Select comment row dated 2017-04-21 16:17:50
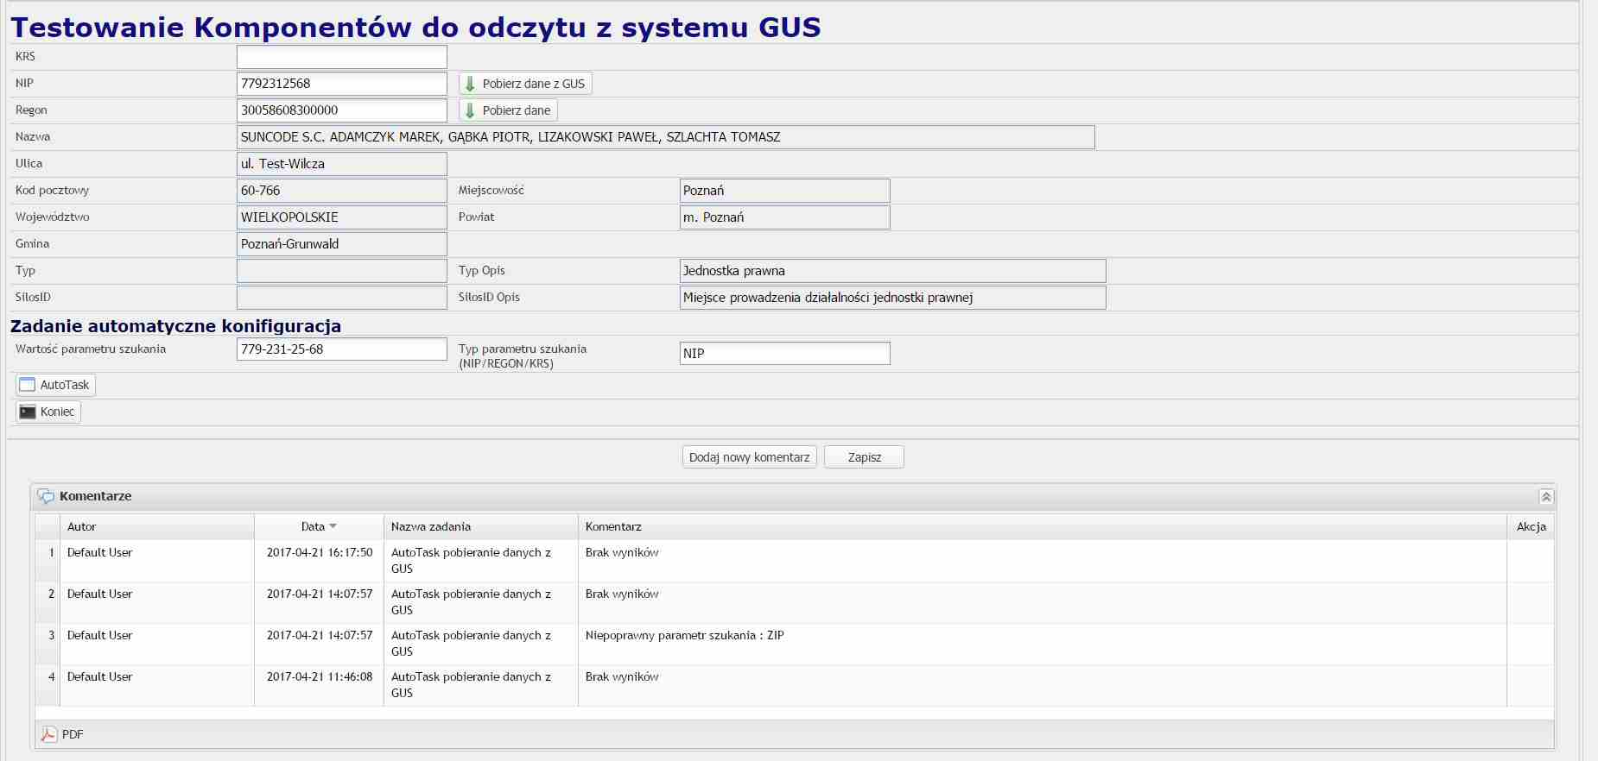The width and height of the screenshot is (1598, 761). [x=795, y=561]
